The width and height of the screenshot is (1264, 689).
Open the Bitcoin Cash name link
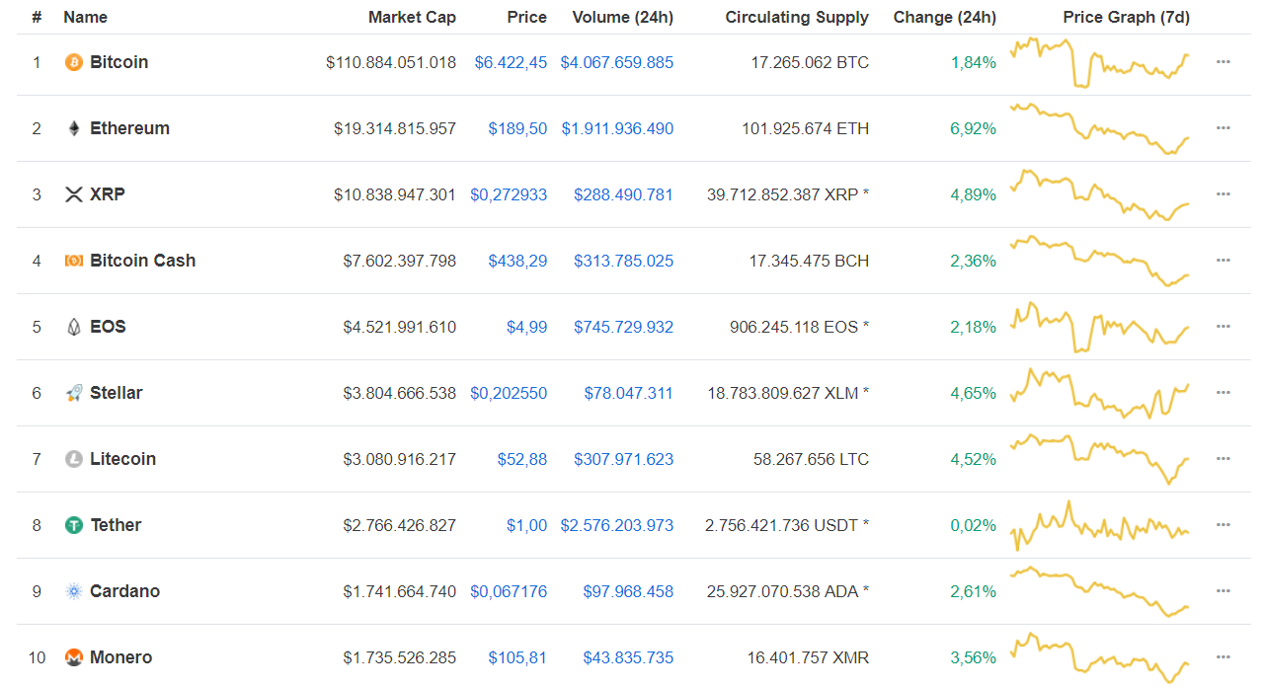(x=142, y=261)
